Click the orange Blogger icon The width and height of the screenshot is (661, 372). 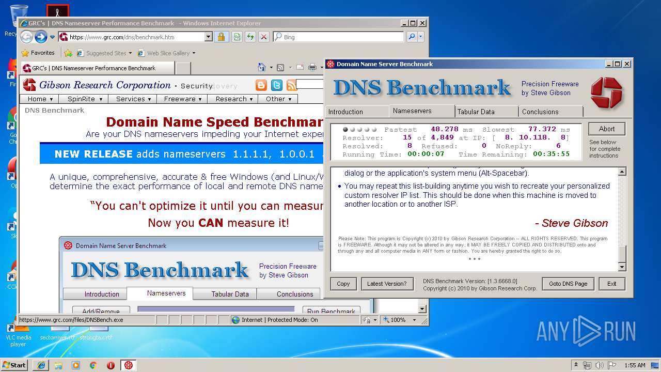(x=261, y=85)
